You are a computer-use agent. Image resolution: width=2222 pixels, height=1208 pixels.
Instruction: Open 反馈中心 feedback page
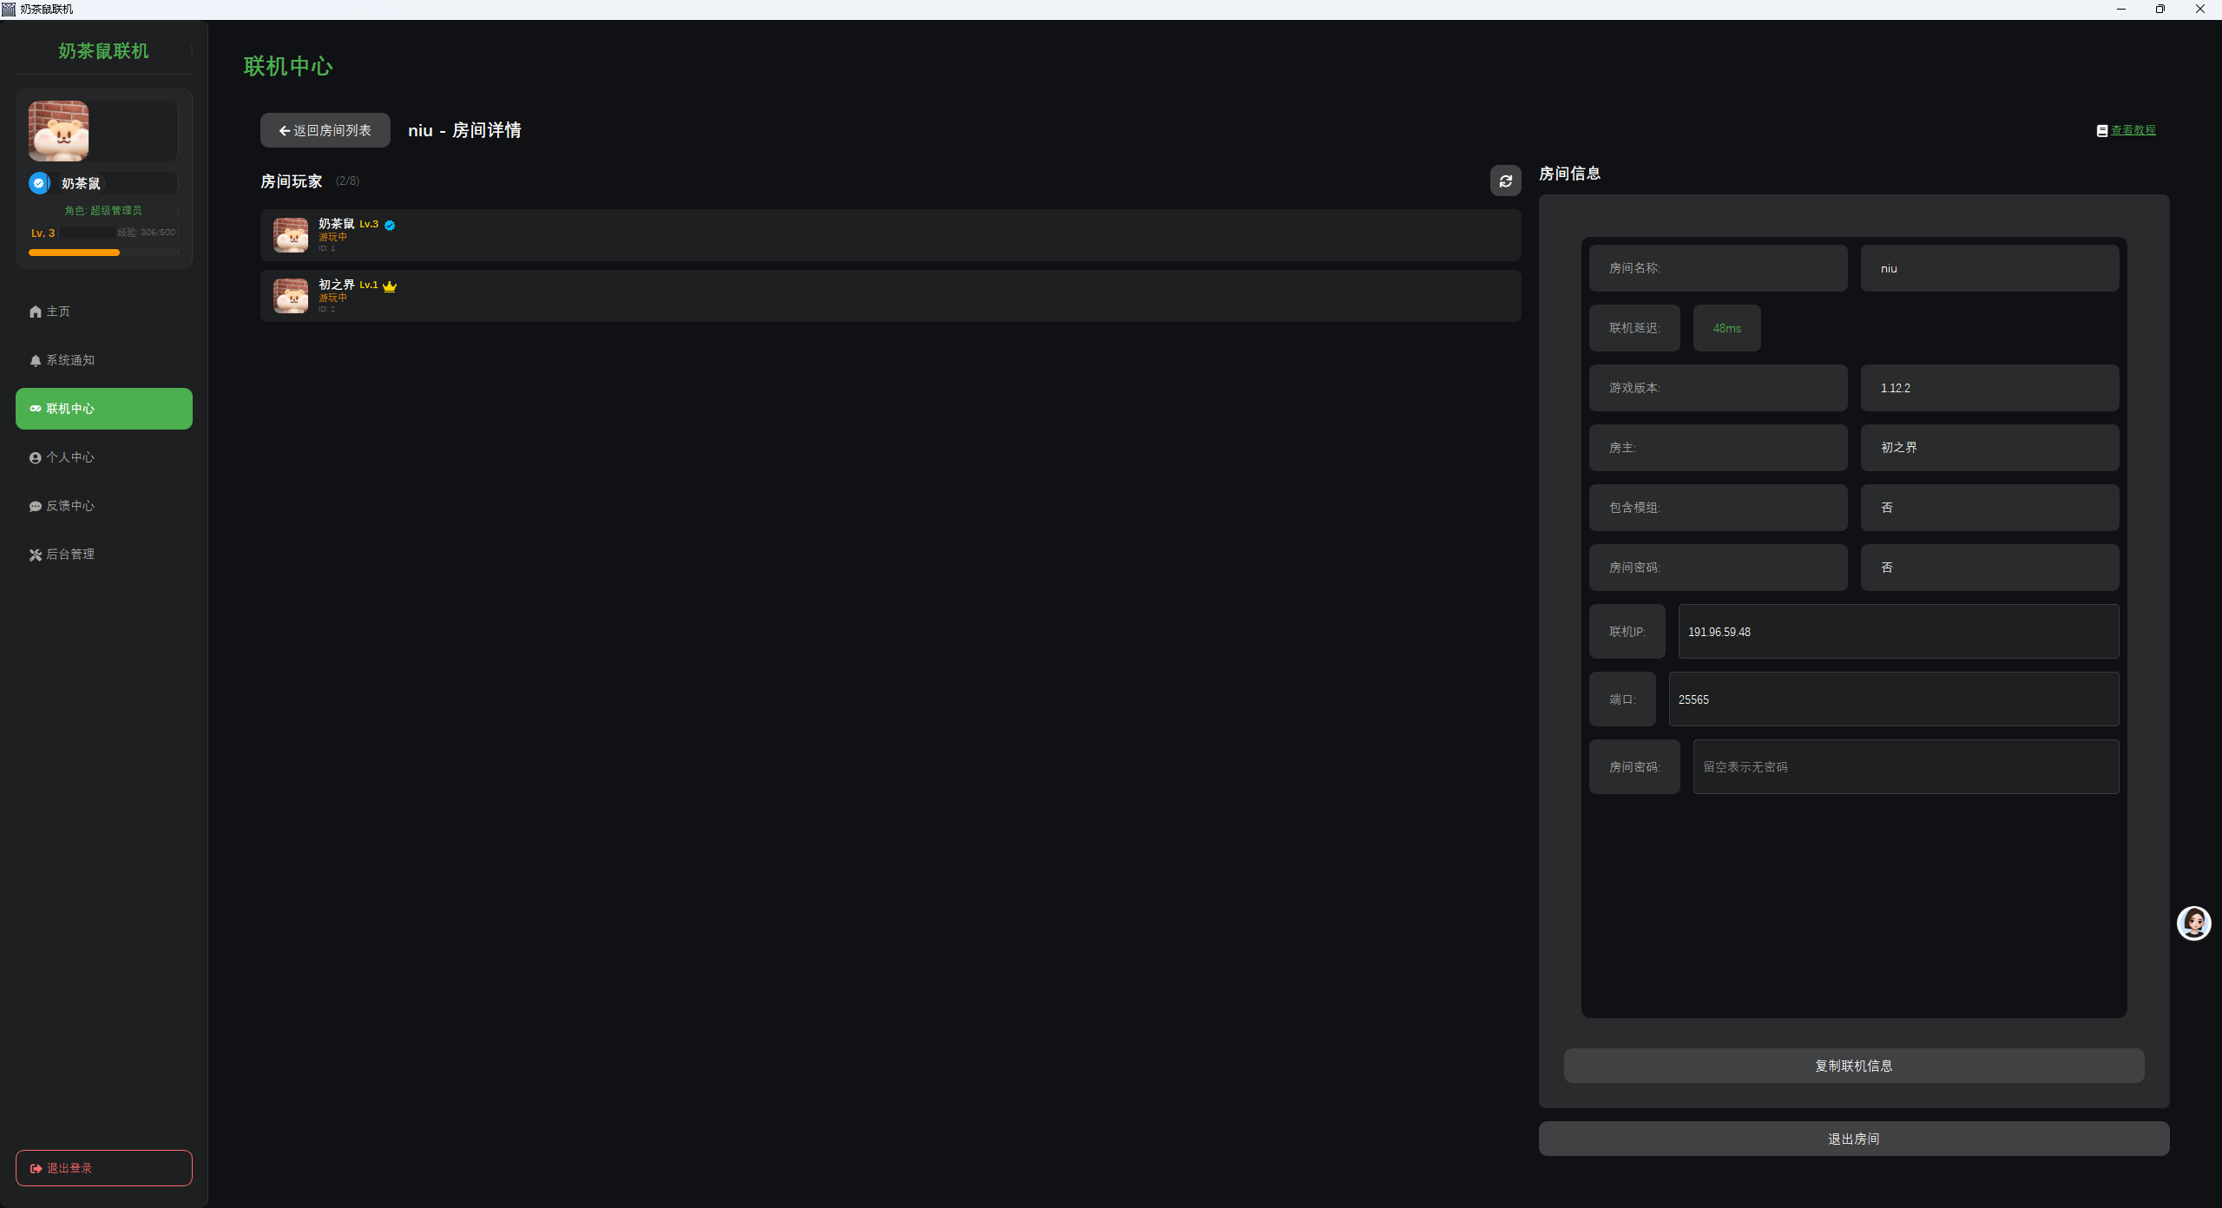pos(69,506)
